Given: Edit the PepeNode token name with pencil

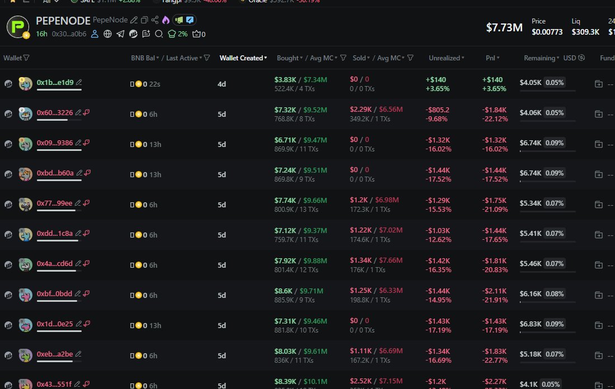Looking at the screenshot, I should tap(134, 20).
